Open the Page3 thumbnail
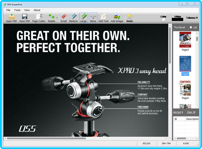202x149 pixels. (185, 40)
